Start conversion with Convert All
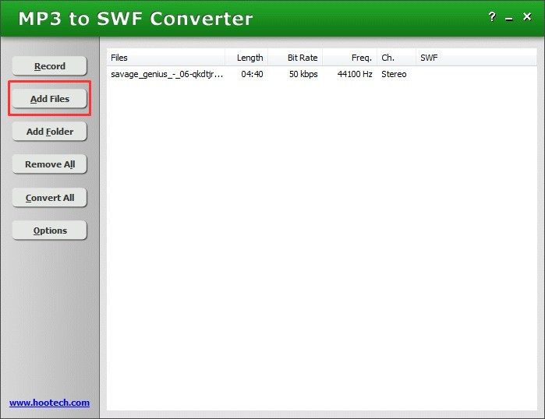 click(49, 198)
